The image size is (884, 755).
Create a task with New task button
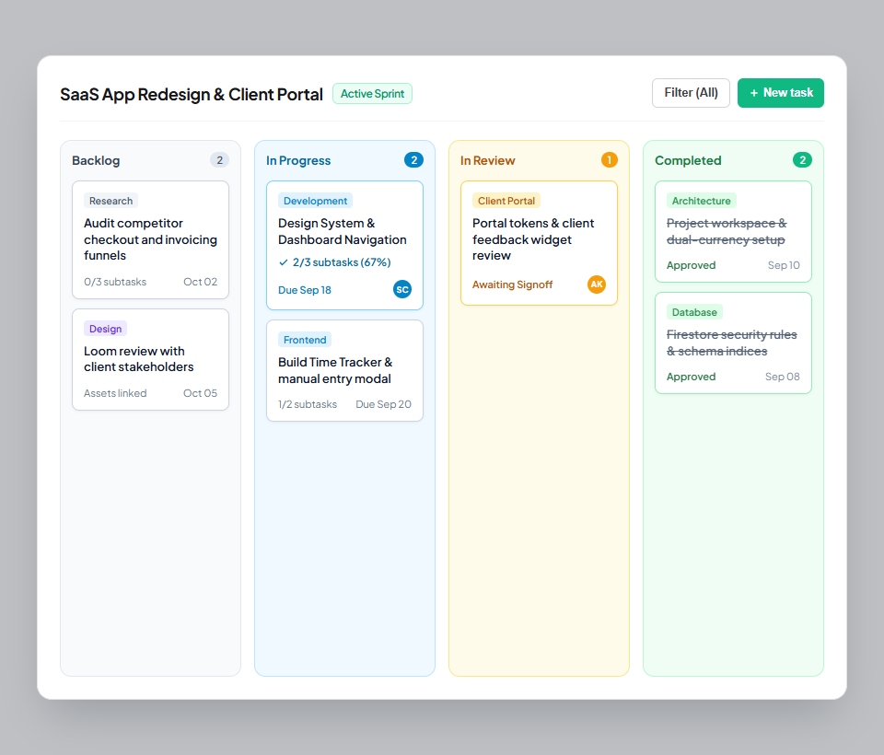[780, 92]
